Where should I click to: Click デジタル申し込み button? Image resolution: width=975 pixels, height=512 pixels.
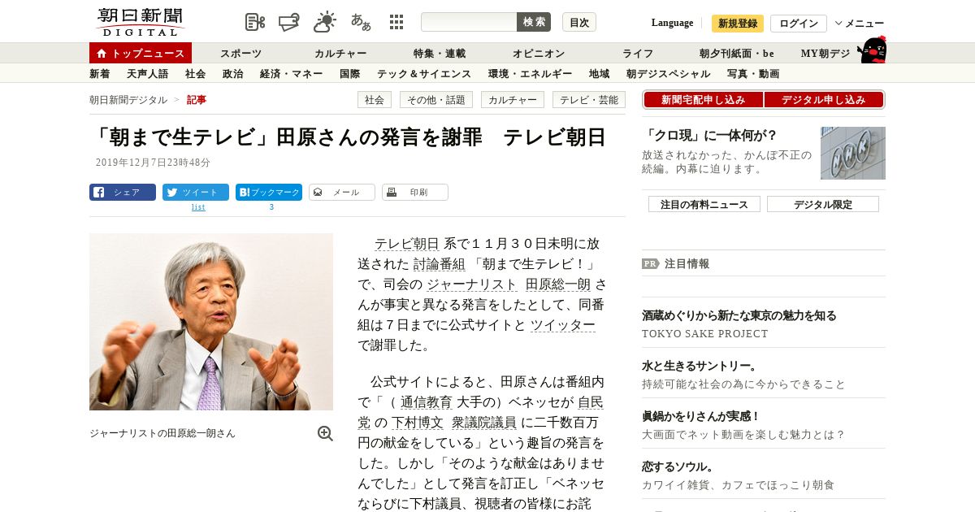coord(824,100)
